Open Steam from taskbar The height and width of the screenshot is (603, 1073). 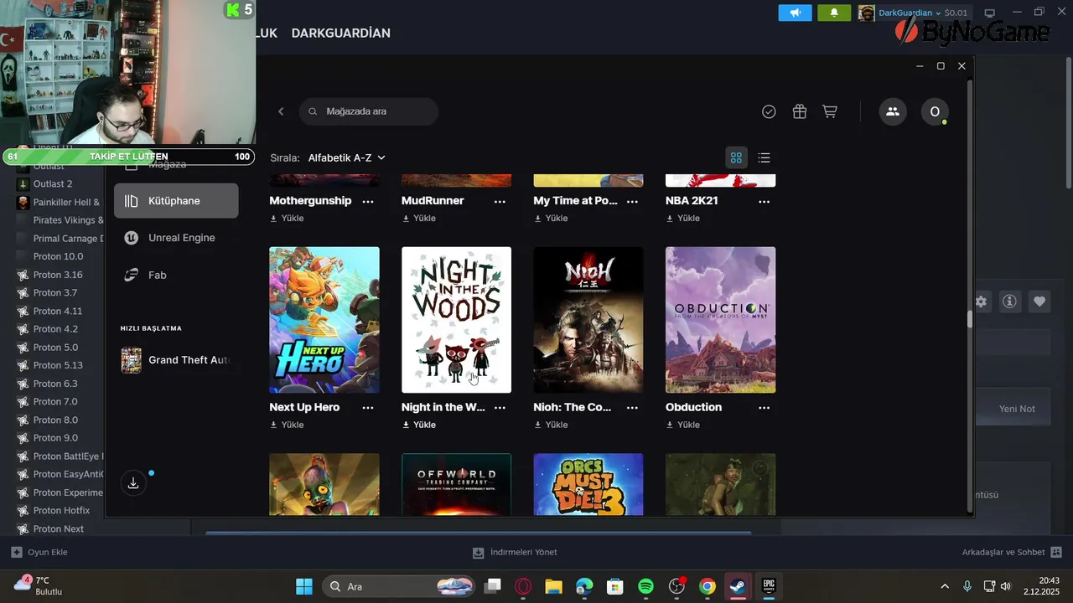tap(738, 586)
